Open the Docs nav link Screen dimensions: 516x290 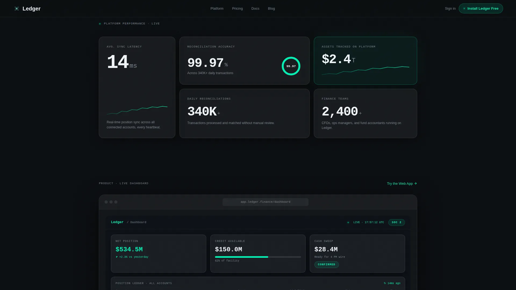tap(255, 9)
